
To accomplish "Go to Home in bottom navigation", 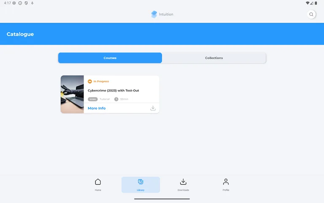I will click(x=98, y=184).
